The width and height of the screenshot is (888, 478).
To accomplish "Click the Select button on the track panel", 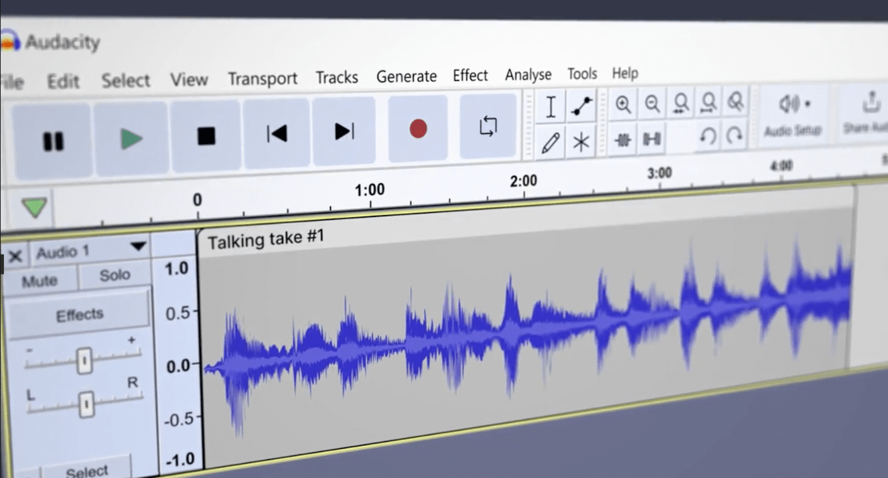I will coord(87,471).
